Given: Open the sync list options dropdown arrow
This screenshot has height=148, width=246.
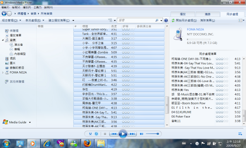Looking at the screenshot, I should 244,20.
